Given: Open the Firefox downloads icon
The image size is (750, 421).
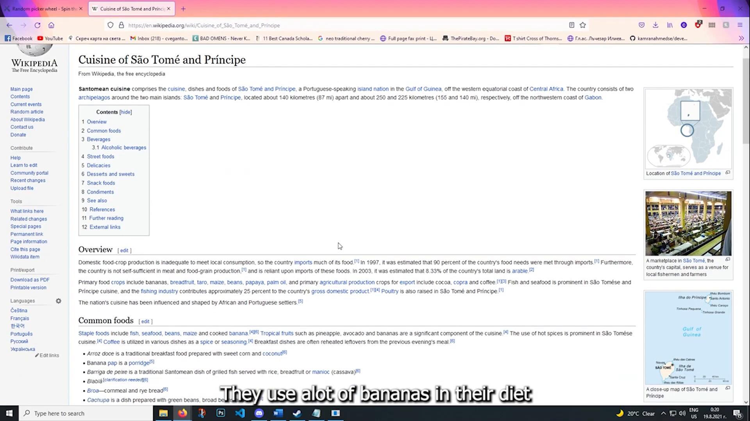Looking at the screenshot, I should click(655, 25).
